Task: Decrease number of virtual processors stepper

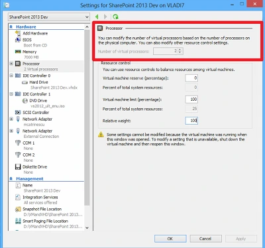Action: click(180, 52)
